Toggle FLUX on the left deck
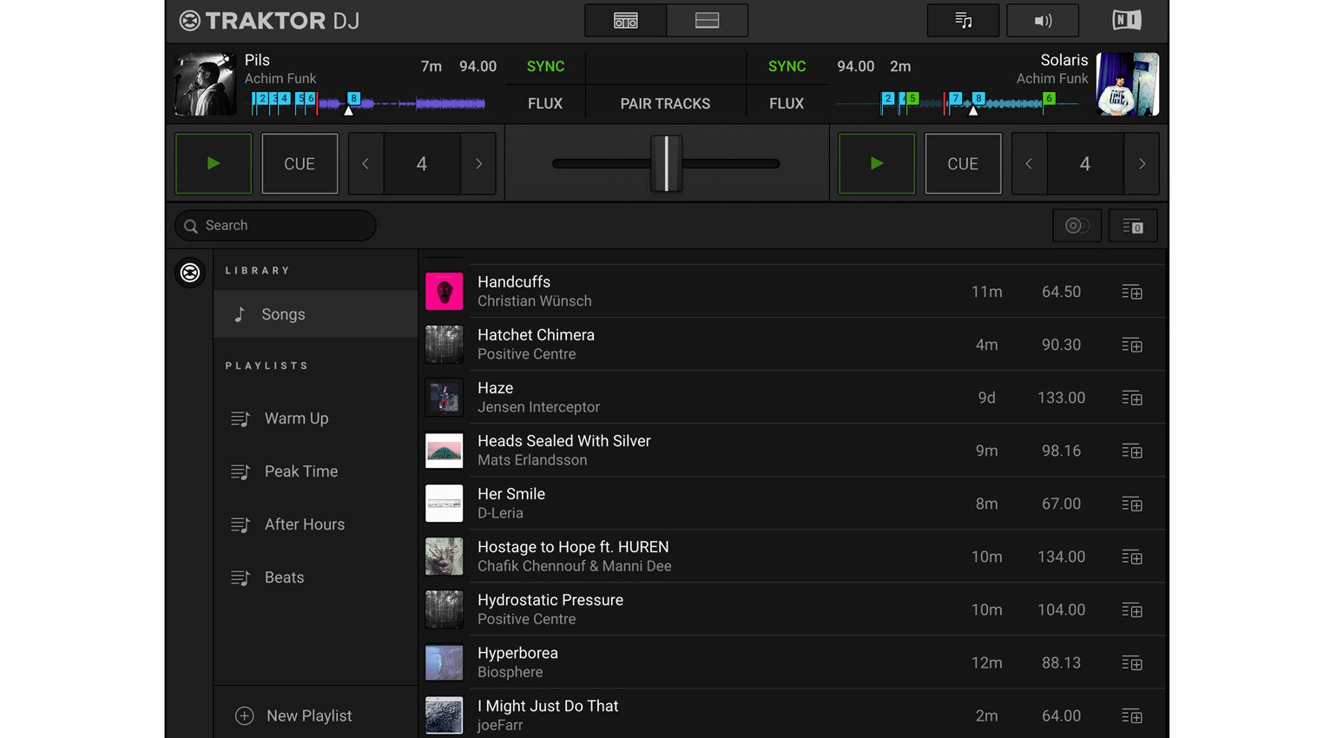This screenshot has height=738, width=1337. click(545, 103)
